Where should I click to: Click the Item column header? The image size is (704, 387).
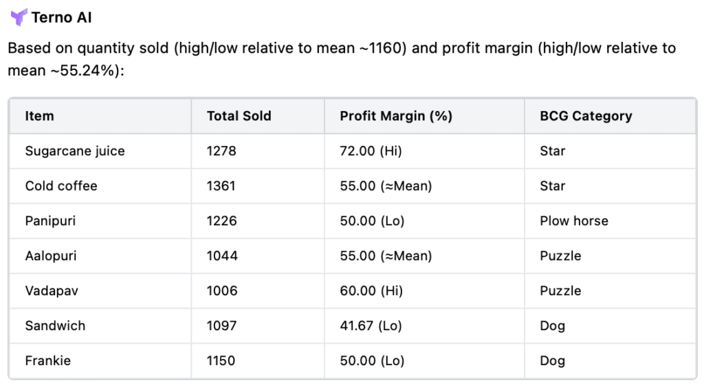39,116
